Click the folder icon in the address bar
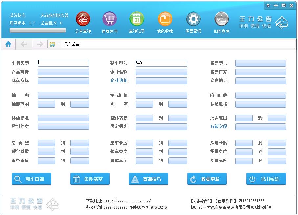 (x=52, y=43)
